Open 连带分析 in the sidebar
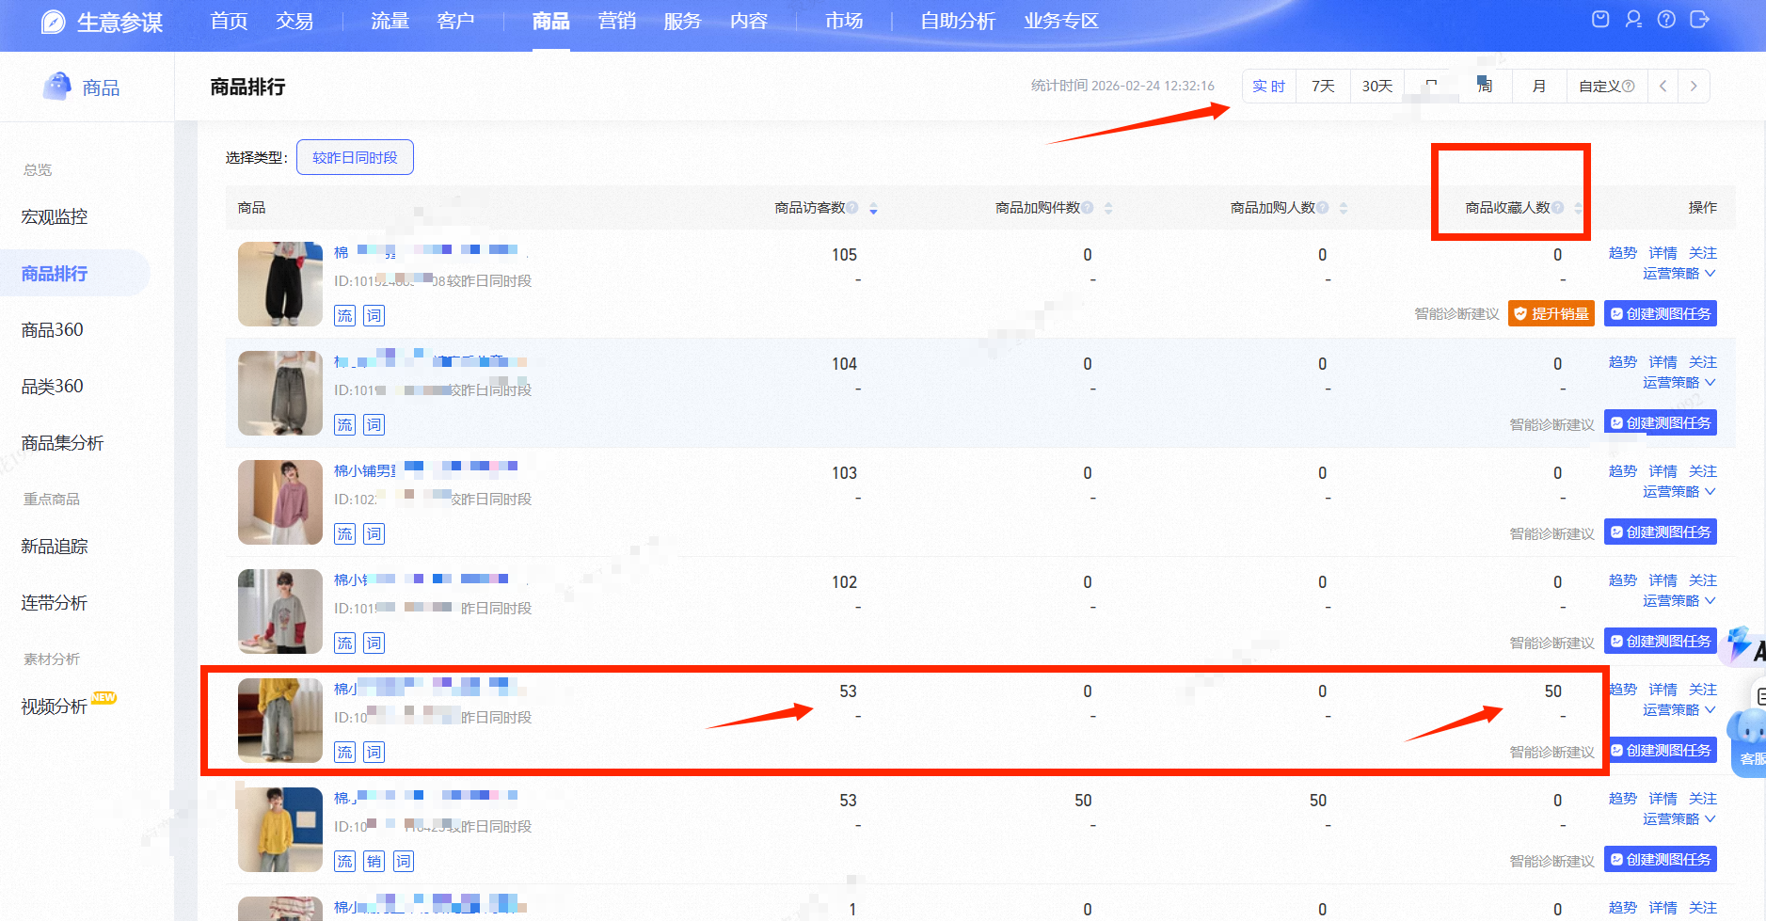Screen dimensions: 1766x921 tap(55, 603)
